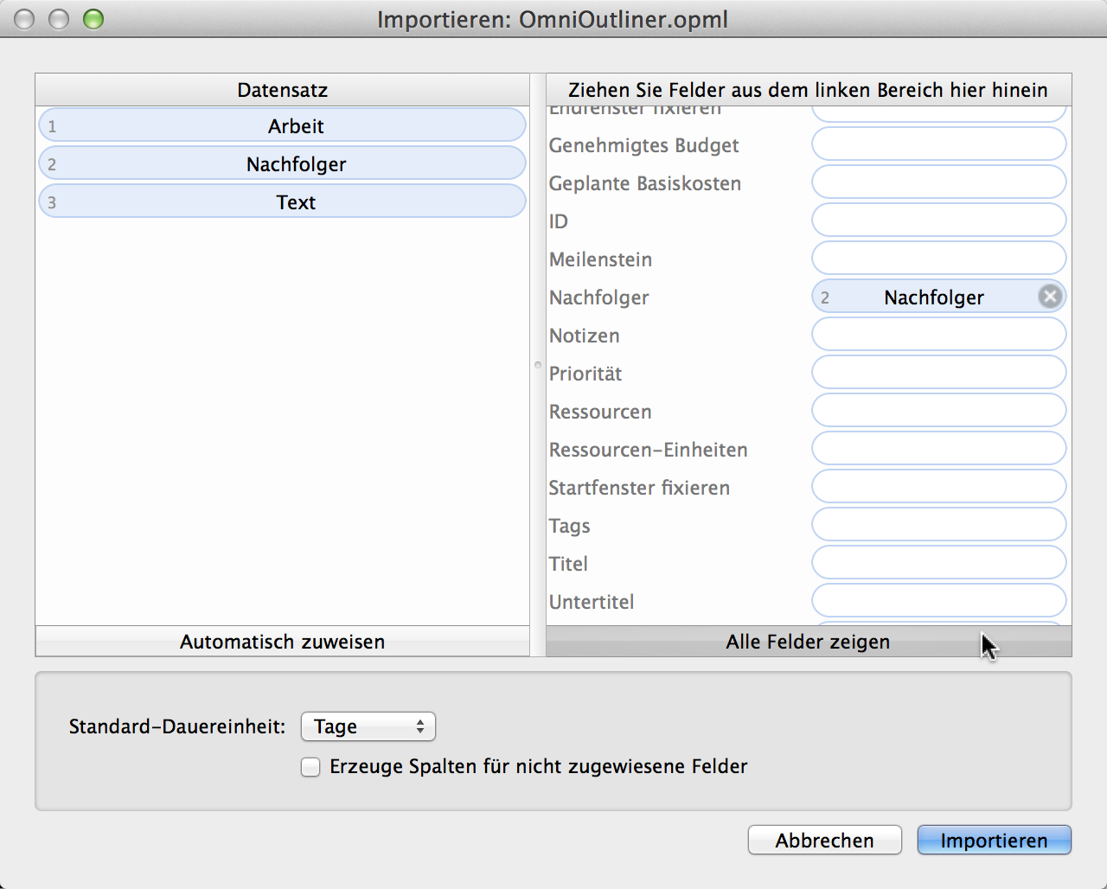Click the empty slot next to Meilenstein
This screenshot has width=1107, height=889.
click(x=939, y=259)
